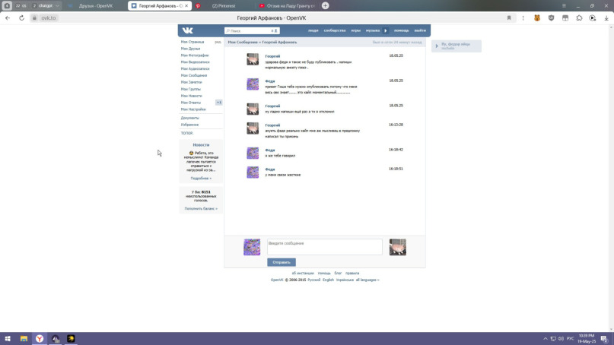Open сообщества in the header menu

(x=335, y=30)
